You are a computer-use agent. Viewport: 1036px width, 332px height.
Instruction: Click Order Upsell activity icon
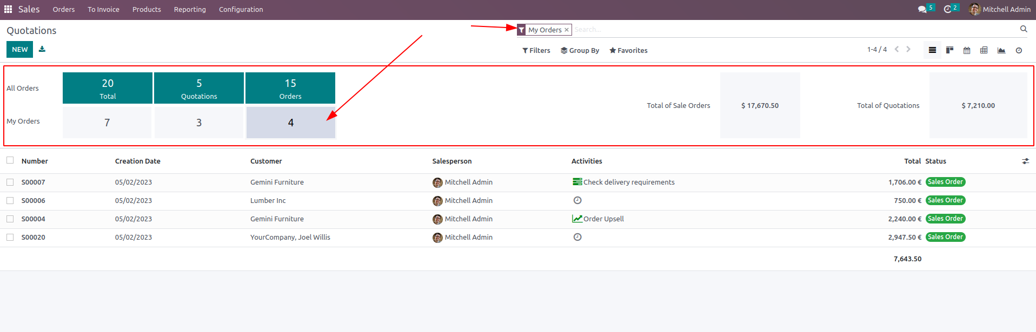(577, 219)
